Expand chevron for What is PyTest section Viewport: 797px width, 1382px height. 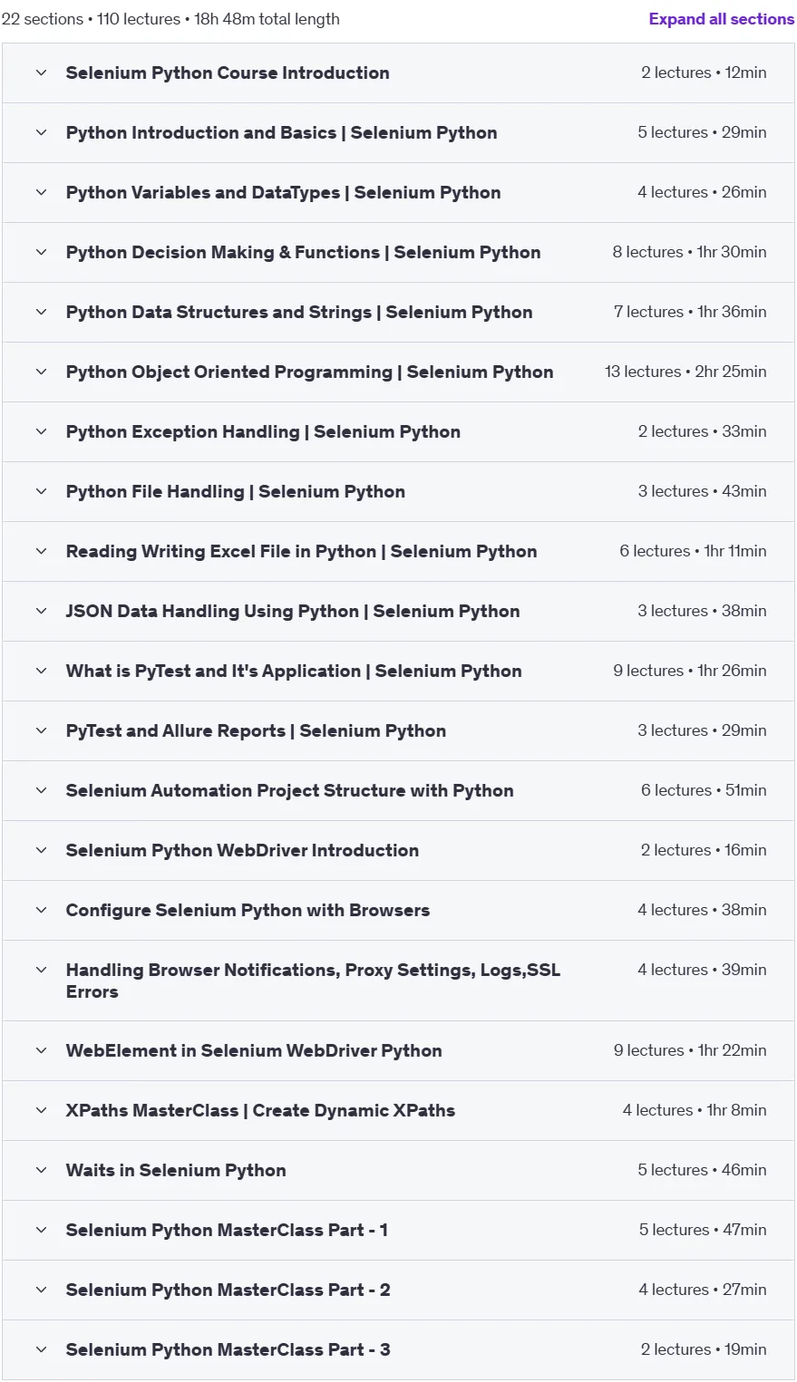[x=41, y=671]
